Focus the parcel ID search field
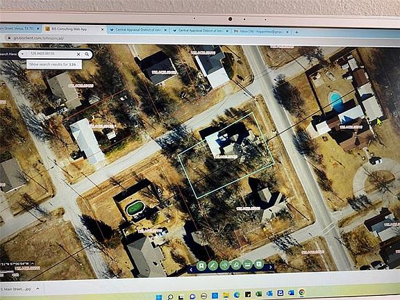This screenshot has height=300, width=400. [x=51, y=54]
